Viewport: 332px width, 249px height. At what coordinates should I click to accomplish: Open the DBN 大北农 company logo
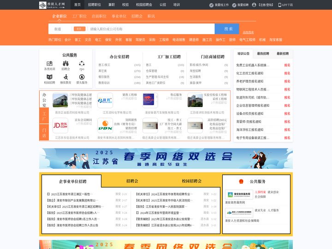coord(105,125)
